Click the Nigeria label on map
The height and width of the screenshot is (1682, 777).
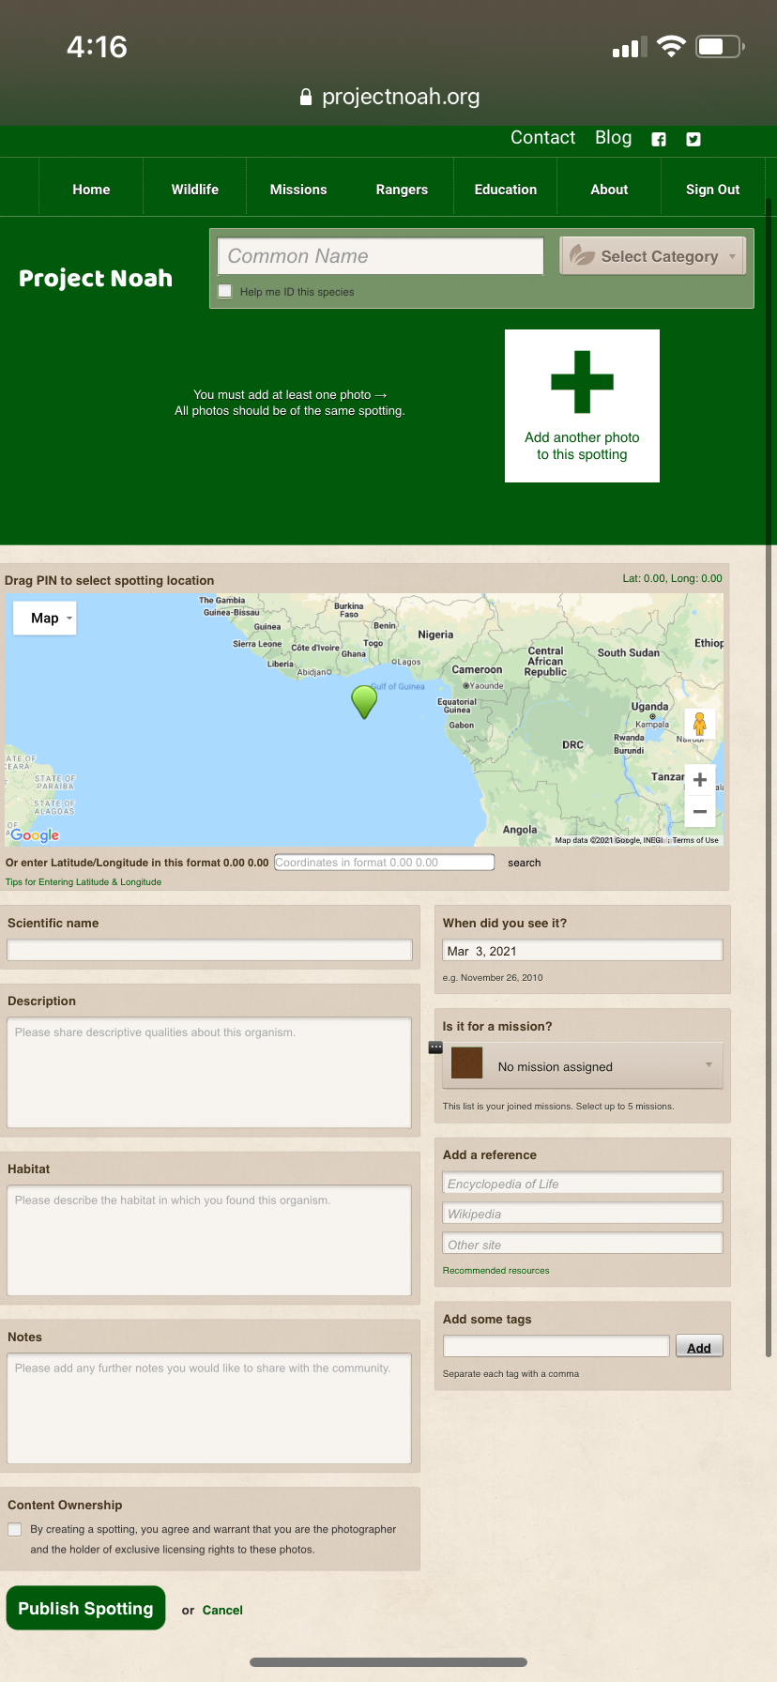[x=435, y=635]
